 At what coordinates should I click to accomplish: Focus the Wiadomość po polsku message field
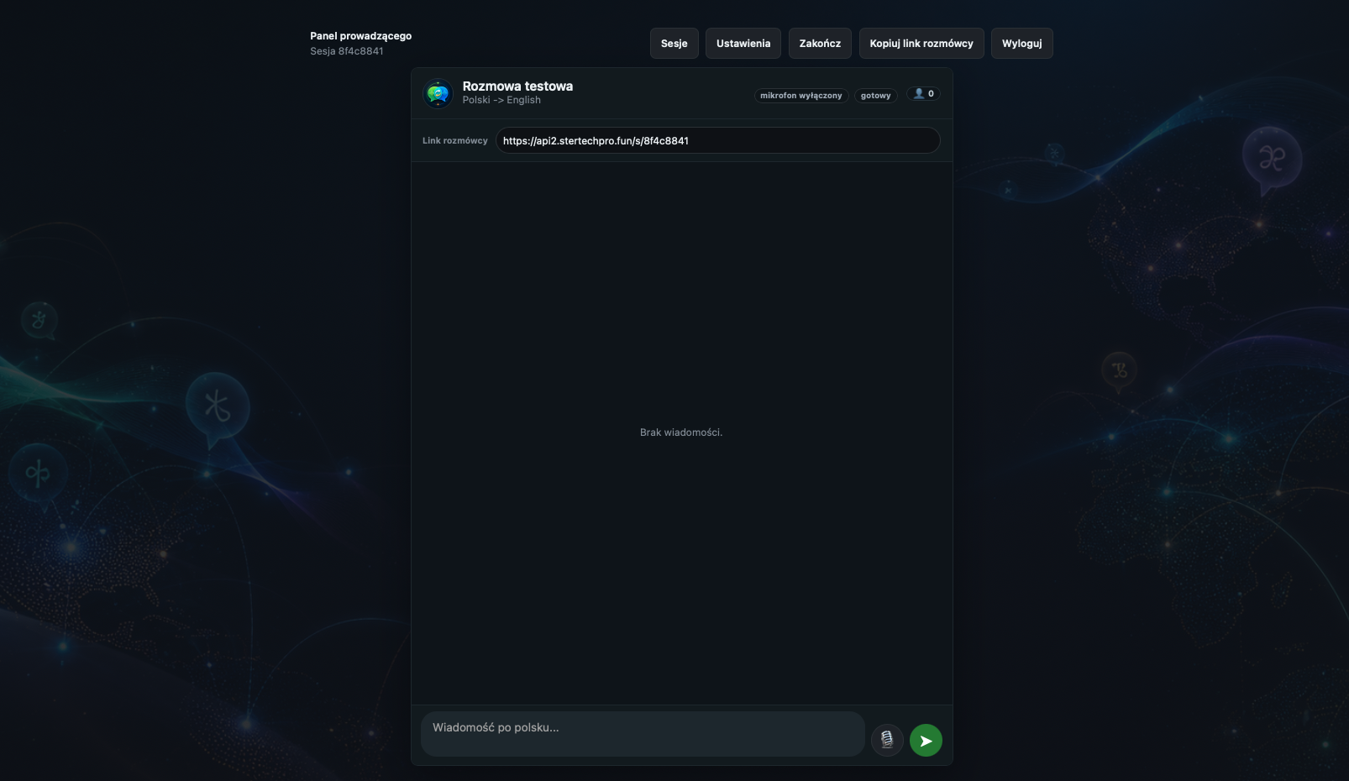[x=643, y=734]
